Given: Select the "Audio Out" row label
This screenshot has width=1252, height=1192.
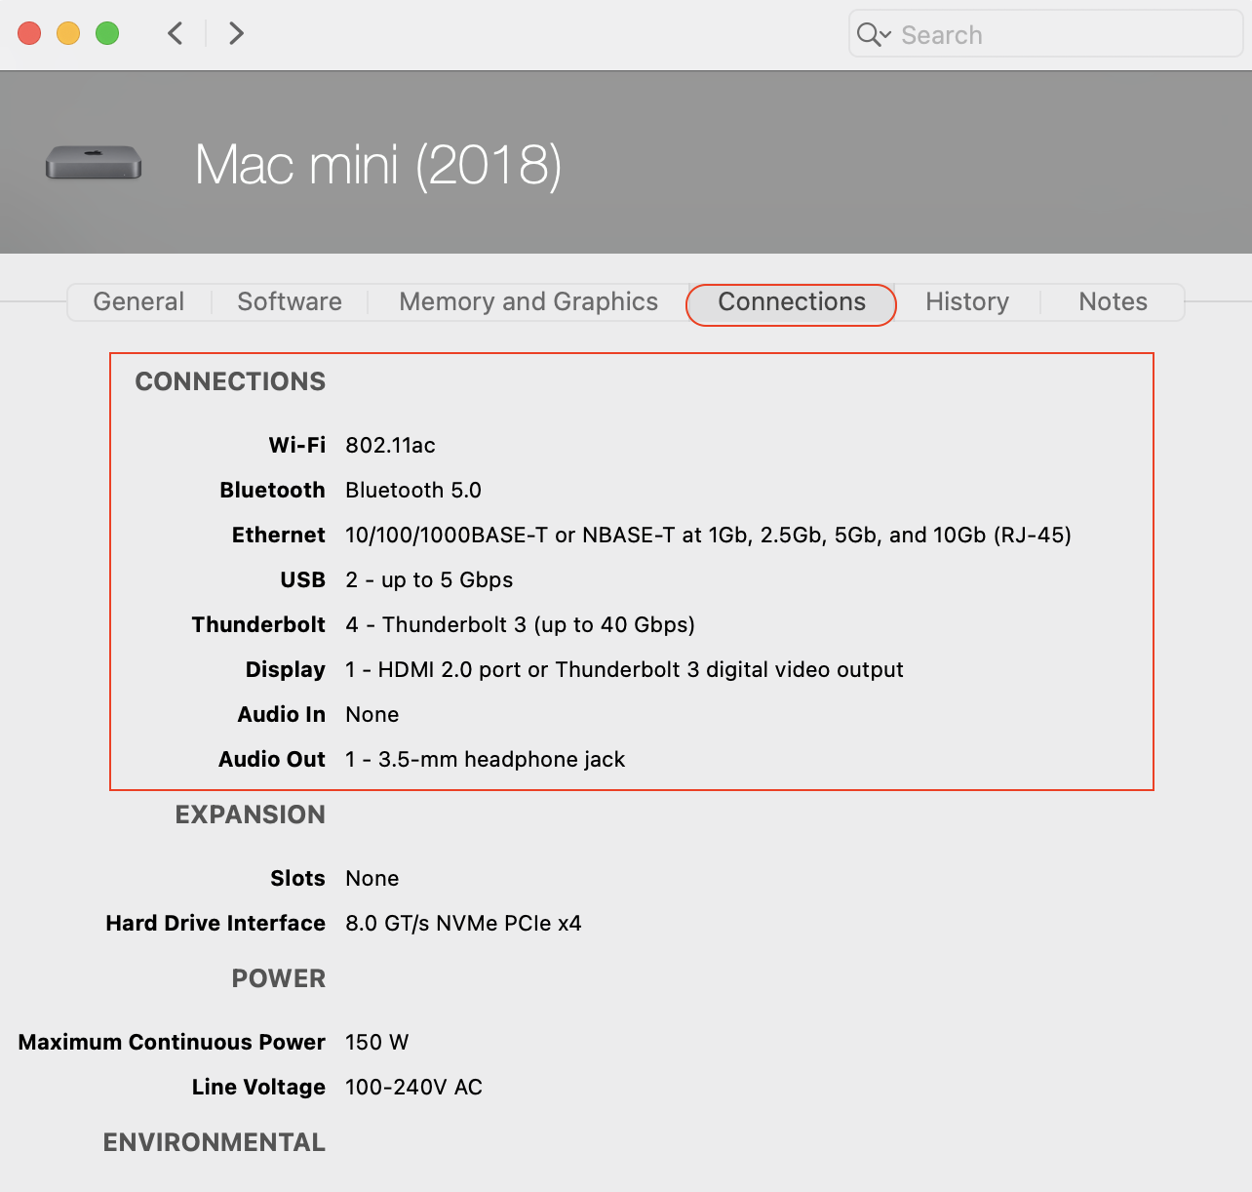Looking at the screenshot, I should 272,759.
